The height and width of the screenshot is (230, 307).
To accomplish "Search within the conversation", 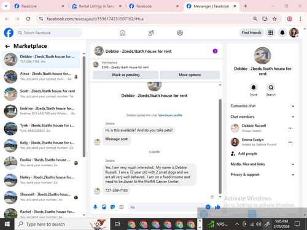I will click(271, 88).
